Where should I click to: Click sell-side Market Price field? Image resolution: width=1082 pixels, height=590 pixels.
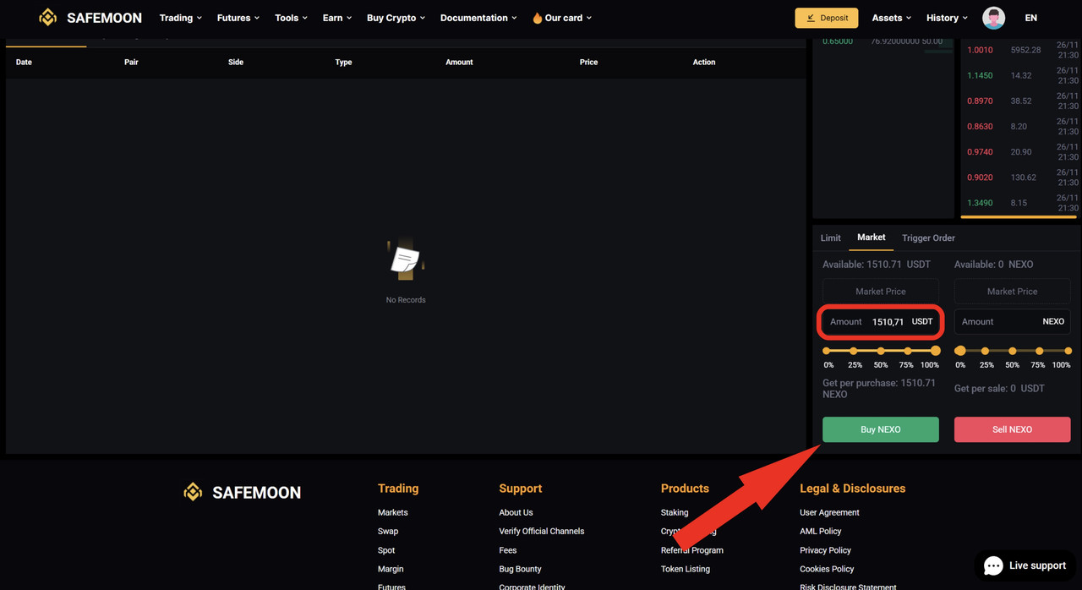click(1012, 292)
